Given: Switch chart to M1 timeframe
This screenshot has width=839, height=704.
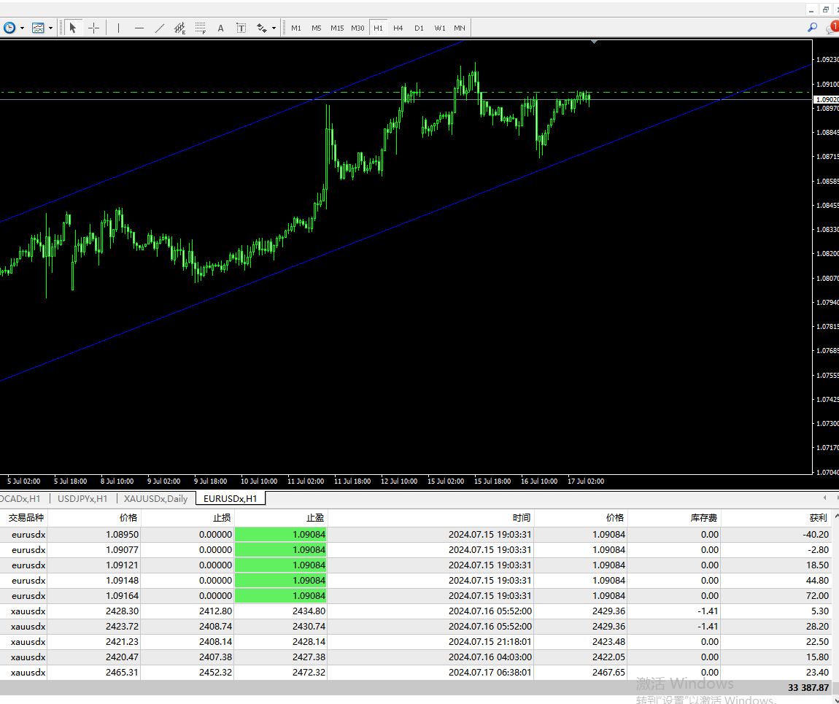Looking at the screenshot, I should click(x=296, y=28).
